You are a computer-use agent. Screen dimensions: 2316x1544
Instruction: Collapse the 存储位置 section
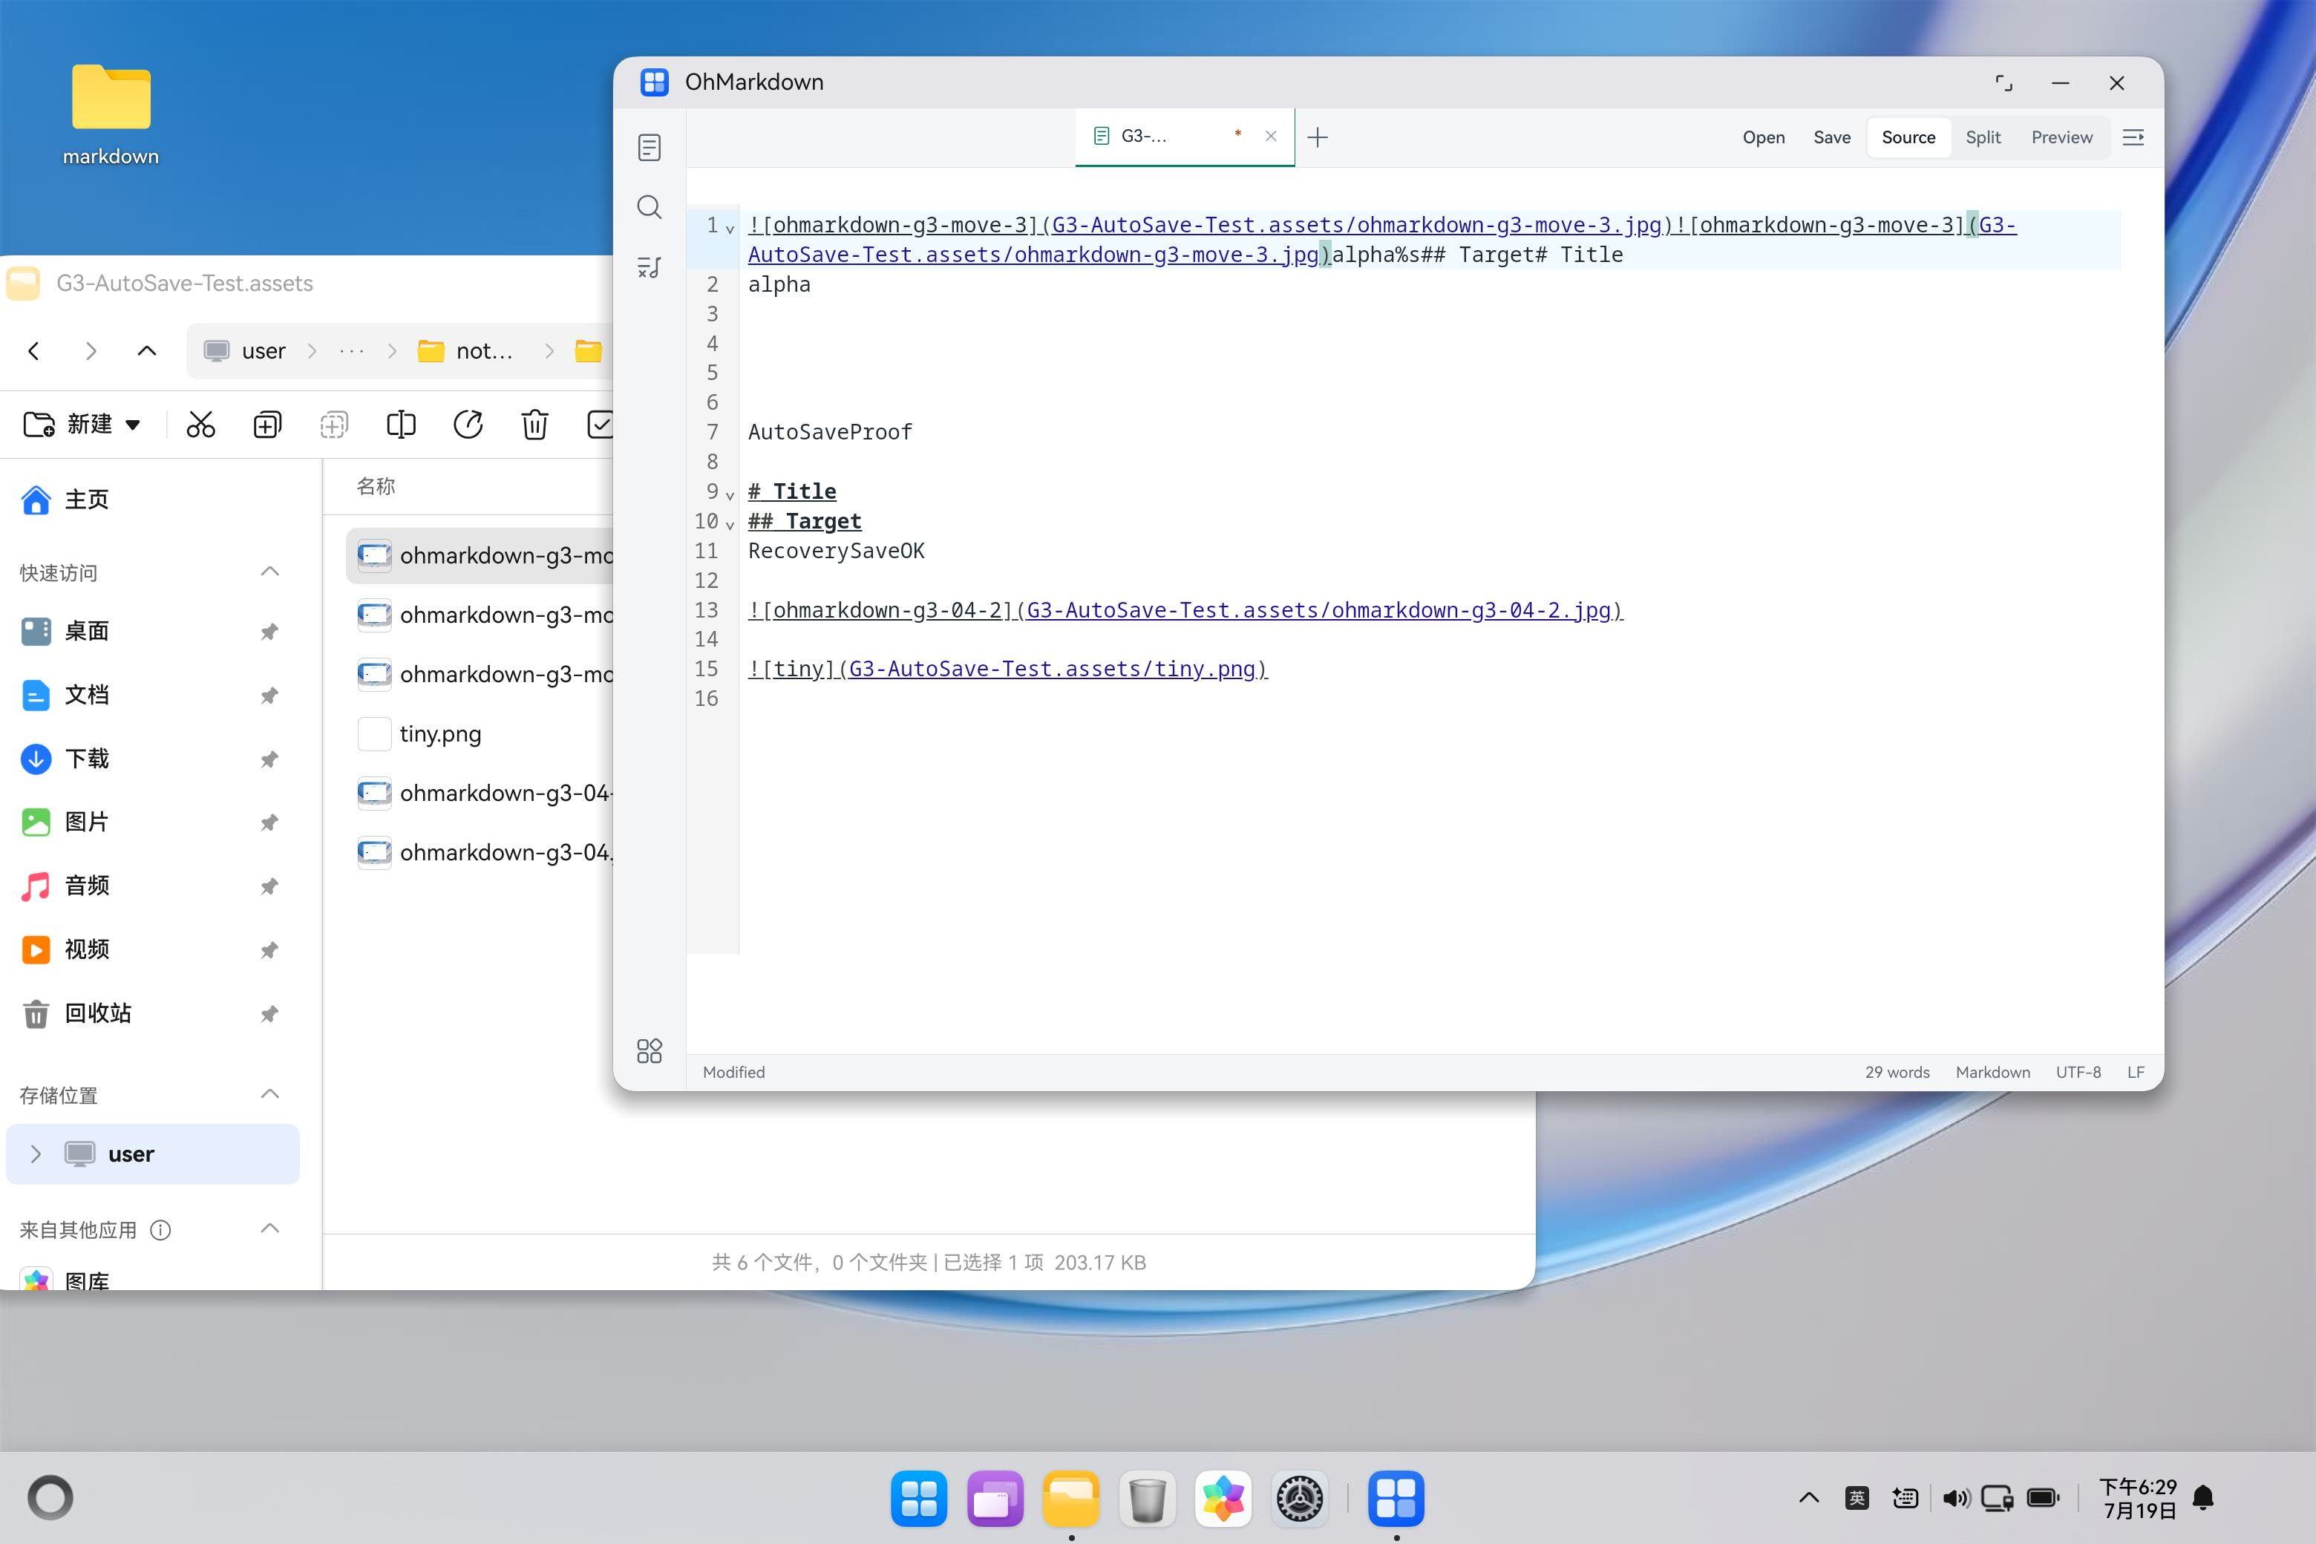(x=269, y=1094)
